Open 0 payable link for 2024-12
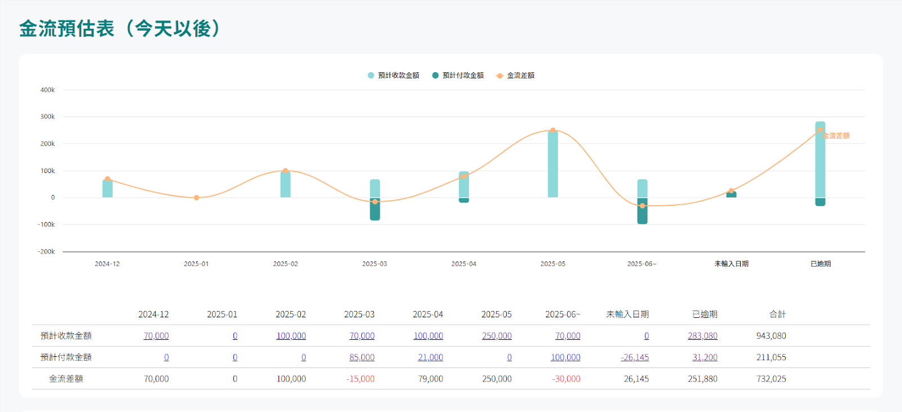 pos(166,357)
